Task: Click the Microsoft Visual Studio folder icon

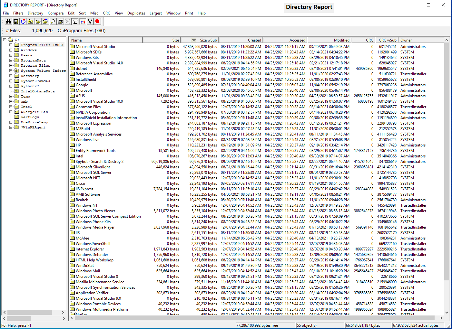Action: point(73,47)
